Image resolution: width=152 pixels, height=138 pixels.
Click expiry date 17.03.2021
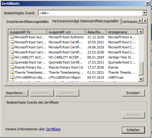click(x=96, y=62)
